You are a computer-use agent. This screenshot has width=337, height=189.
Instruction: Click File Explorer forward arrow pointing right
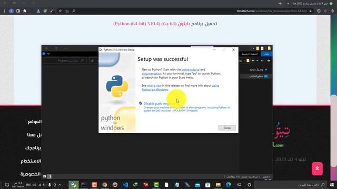click(x=269, y=61)
